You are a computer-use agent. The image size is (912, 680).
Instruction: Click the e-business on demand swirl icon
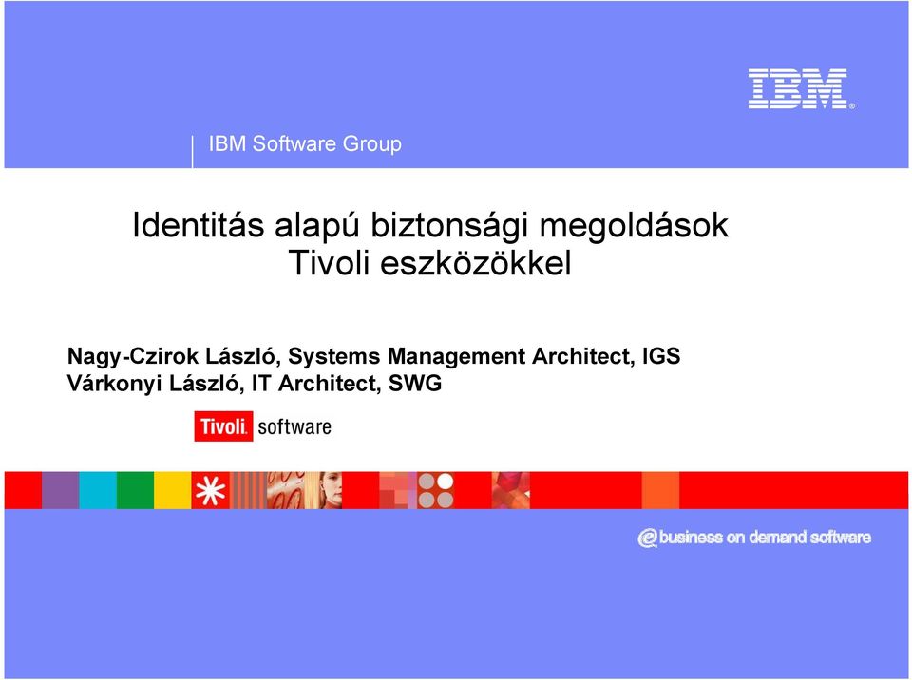click(647, 538)
